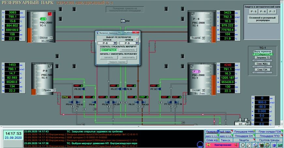Viewport: 284px width, 148px height.
Task: Open the print report icon in bottom toolbar
Action: pos(255,145)
